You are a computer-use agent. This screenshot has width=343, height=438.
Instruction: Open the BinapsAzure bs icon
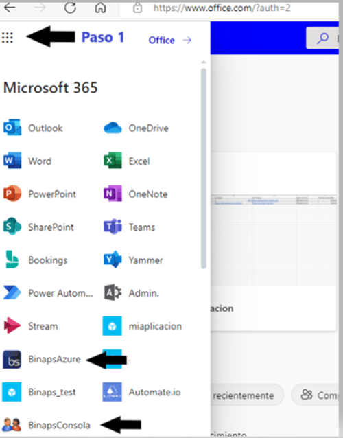(12, 359)
